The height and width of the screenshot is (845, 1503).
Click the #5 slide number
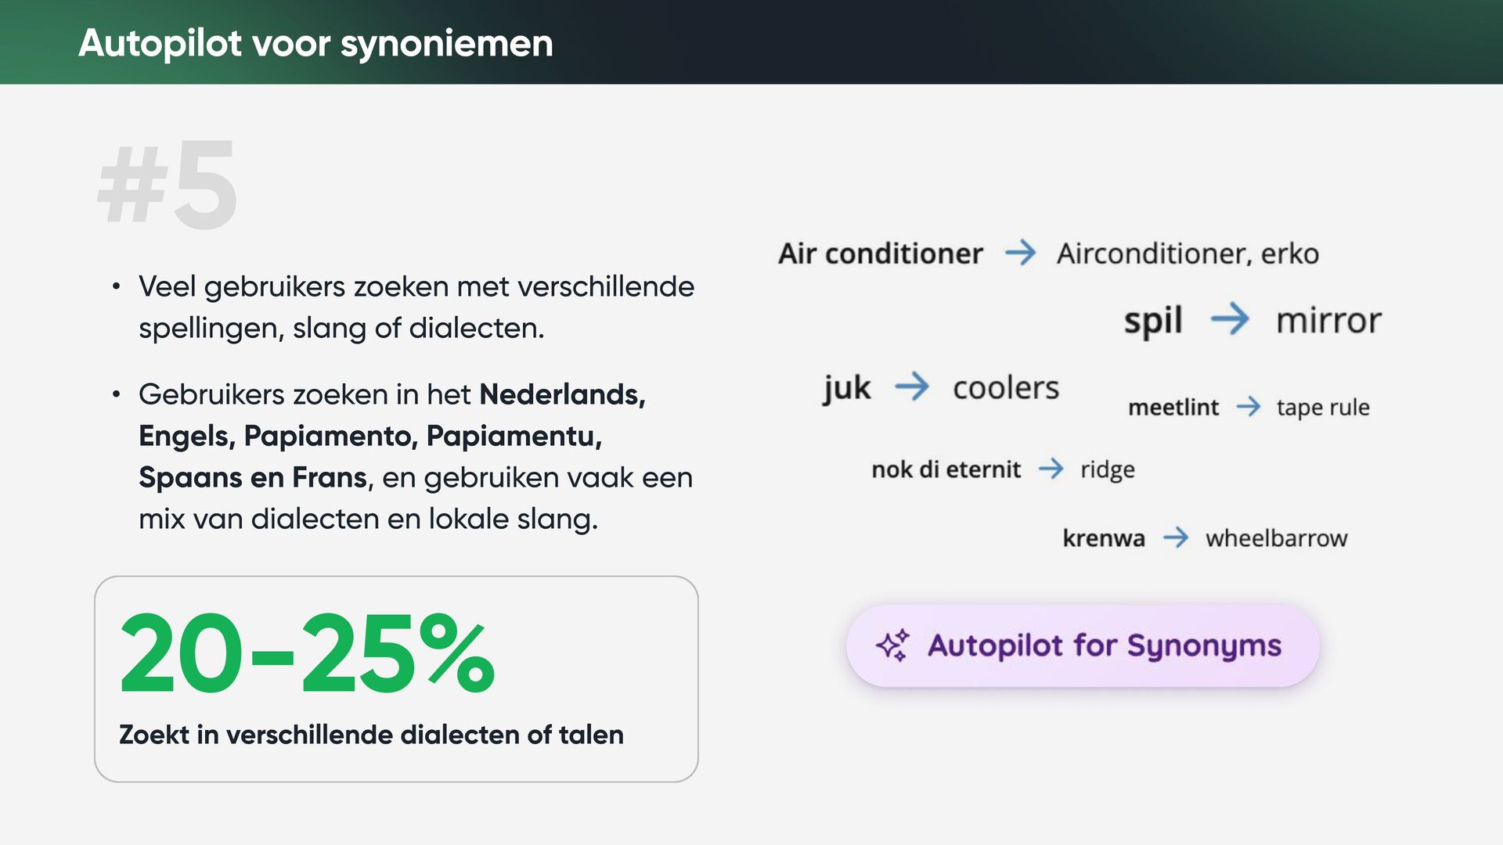point(167,185)
